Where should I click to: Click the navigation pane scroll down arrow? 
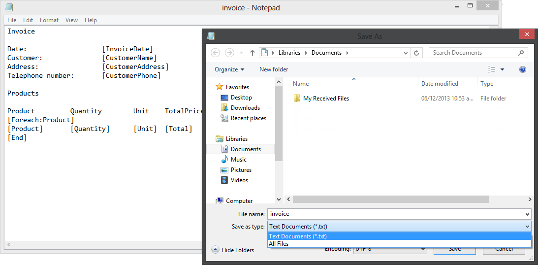[279, 199]
